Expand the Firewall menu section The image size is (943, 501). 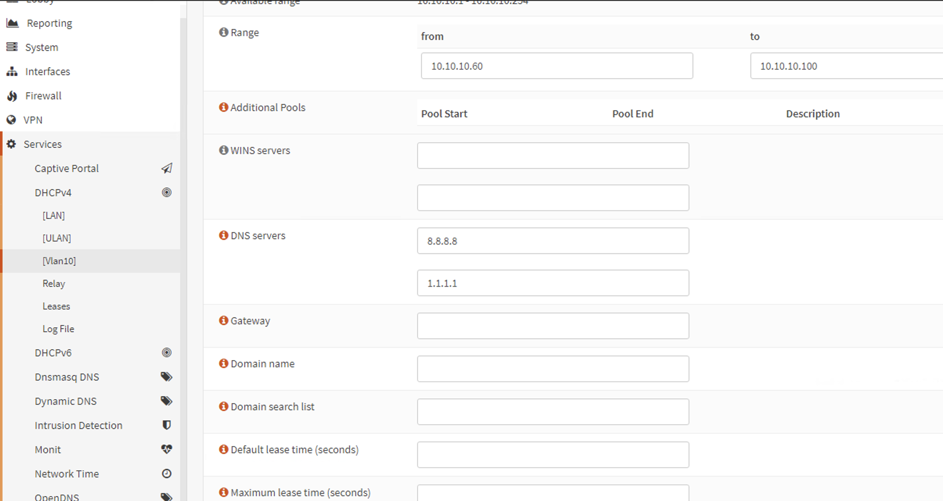click(x=43, y=96)
